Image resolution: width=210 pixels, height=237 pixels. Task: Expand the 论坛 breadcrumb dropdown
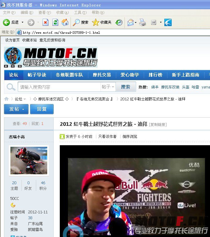[25, 99]
